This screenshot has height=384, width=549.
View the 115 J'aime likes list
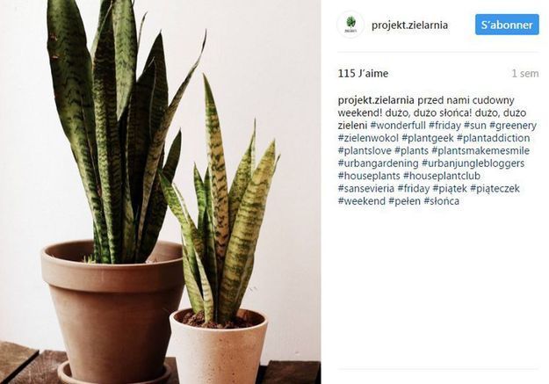coord(363,74)
